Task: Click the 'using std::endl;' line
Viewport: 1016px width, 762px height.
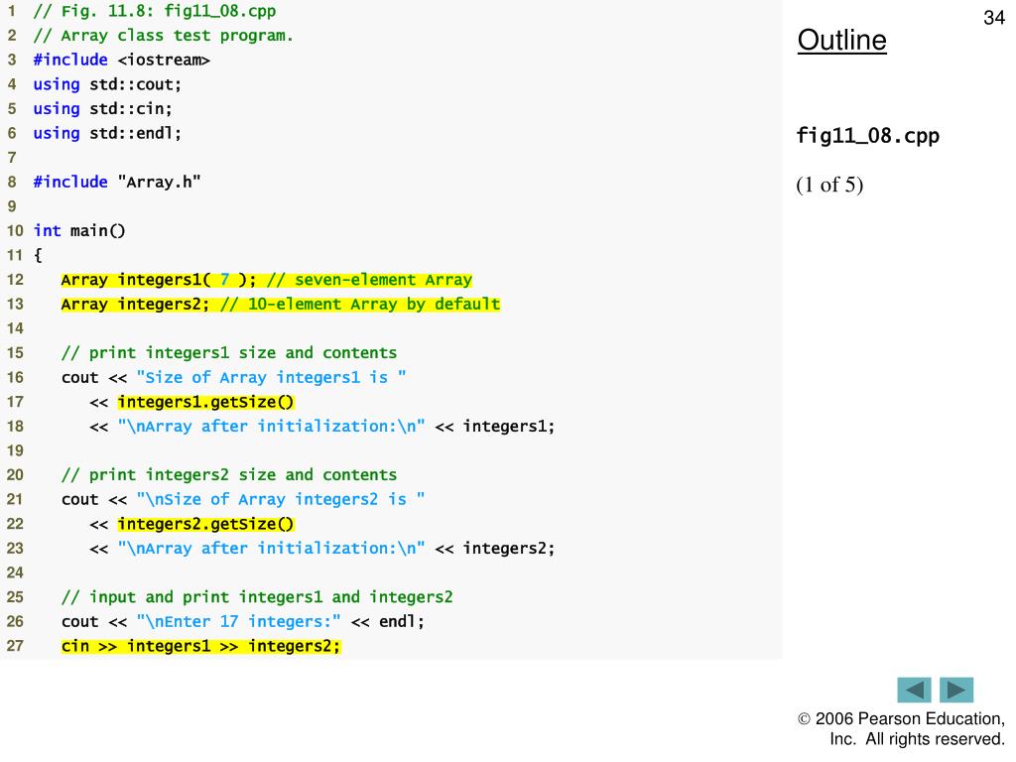Action: (x=107, y=134)
